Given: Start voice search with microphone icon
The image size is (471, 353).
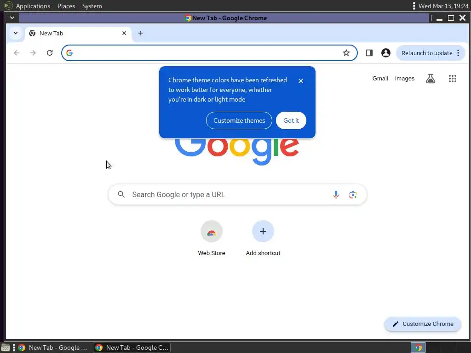Looking at the screenshot, I should click(x=336, y=194).
